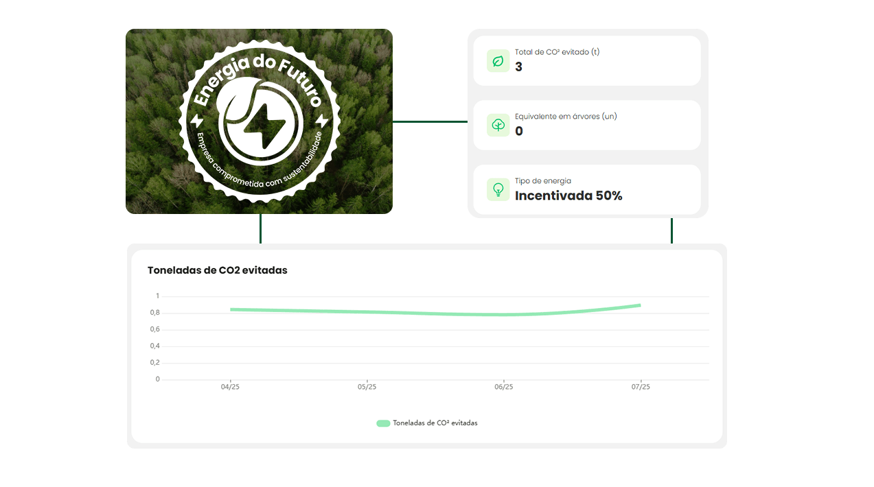Viewport: 874px width, 487px height.
Task: Click the 0,8 value on the chart's vertical axis
Action: click(x=154, y=313)
